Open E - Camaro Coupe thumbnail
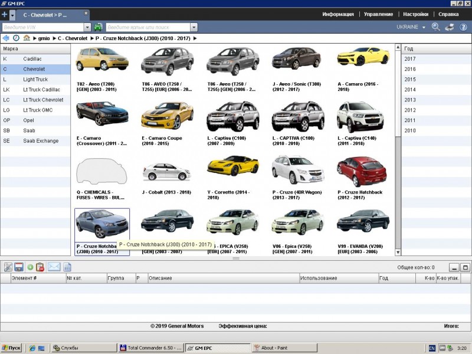472x354 pixels. click(167, 115)
